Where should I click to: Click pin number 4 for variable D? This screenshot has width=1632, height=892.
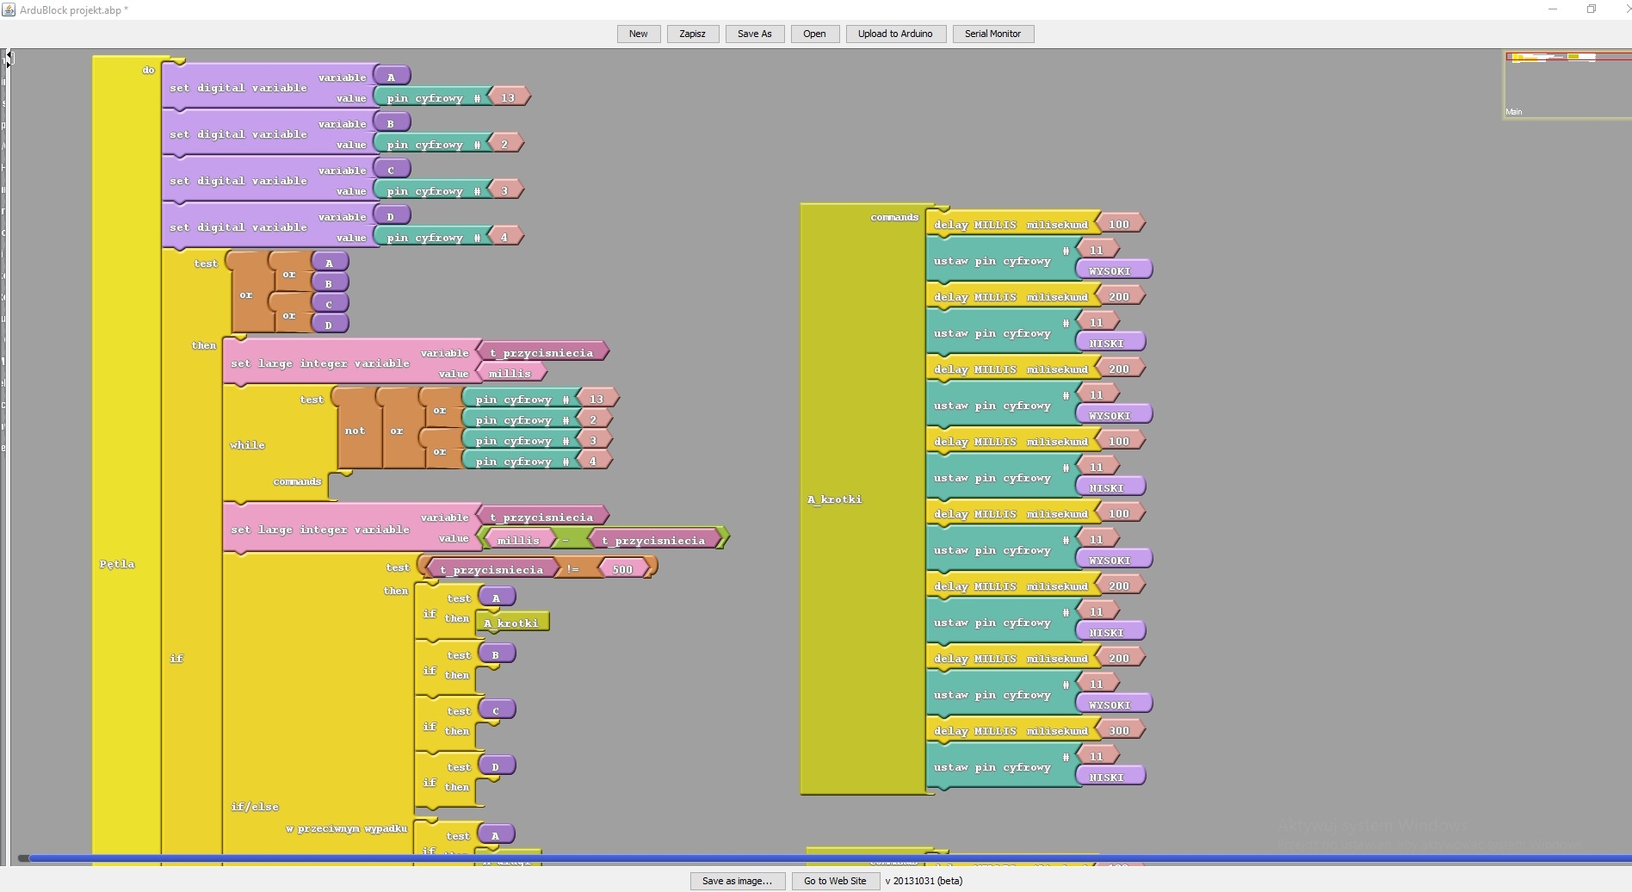[504, 237]
